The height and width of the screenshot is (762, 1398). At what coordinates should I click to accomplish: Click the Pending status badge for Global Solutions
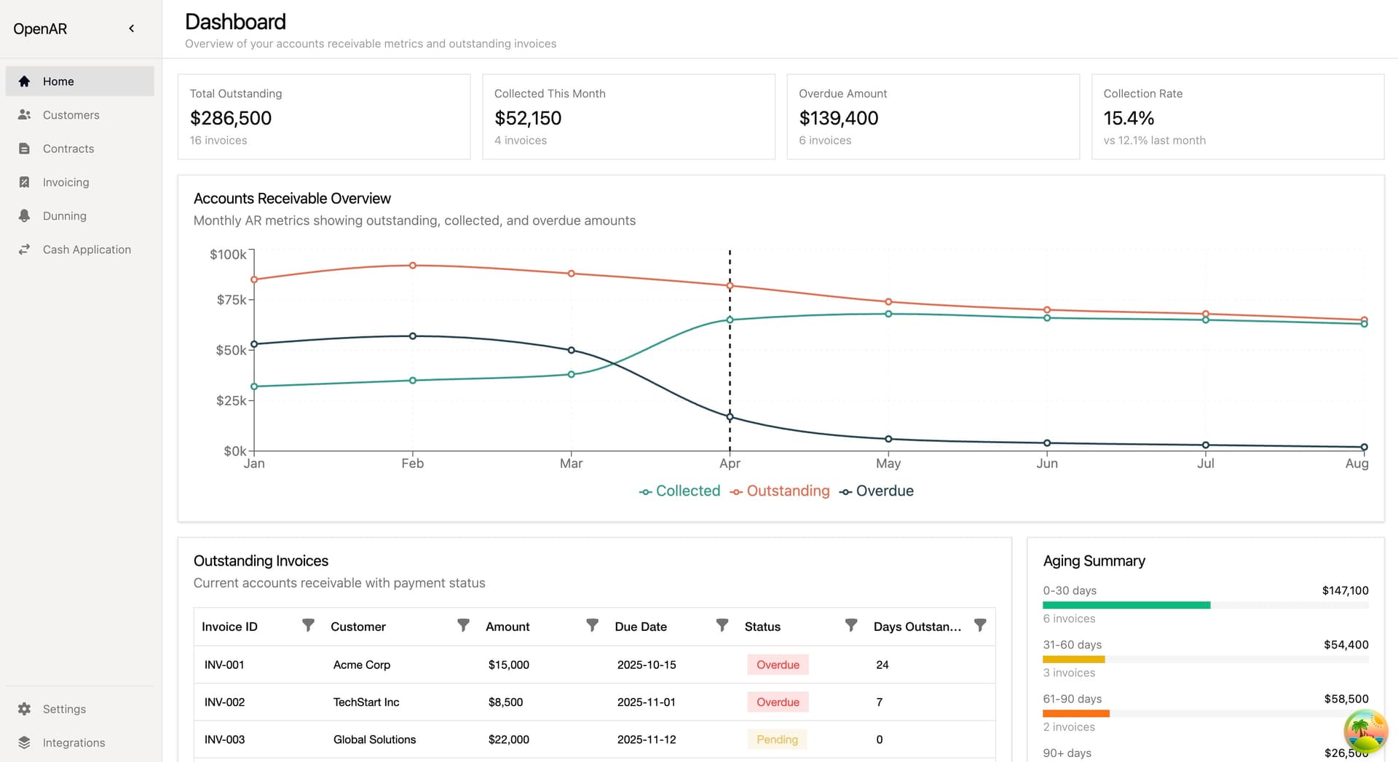coord(777,739)
